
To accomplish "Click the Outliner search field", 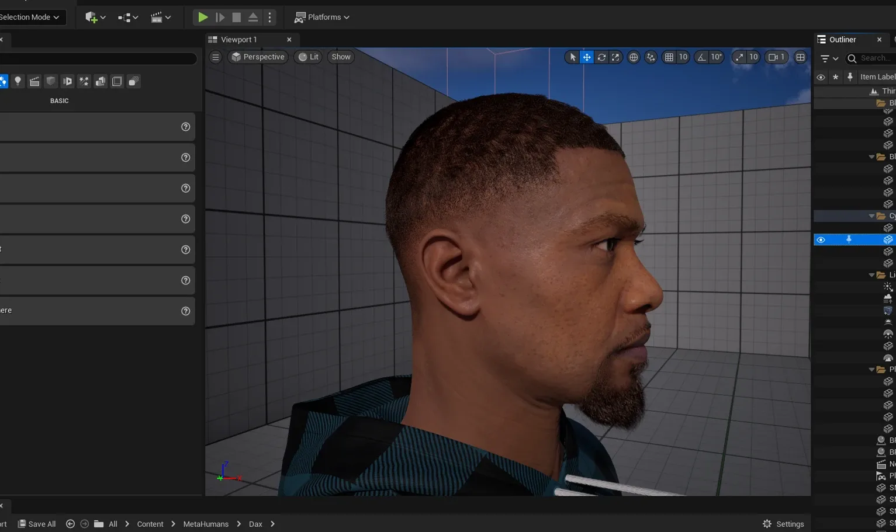I will click(x=874, y=58).
